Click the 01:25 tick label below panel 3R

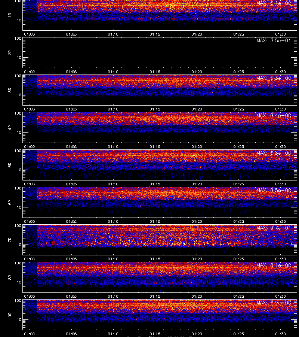(238, 109)
